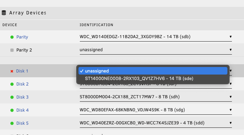Open the Parity 2 unassigned dropdown
This screenshot has width=244, height=135.
pyautogui.click(x=156, y=50)
